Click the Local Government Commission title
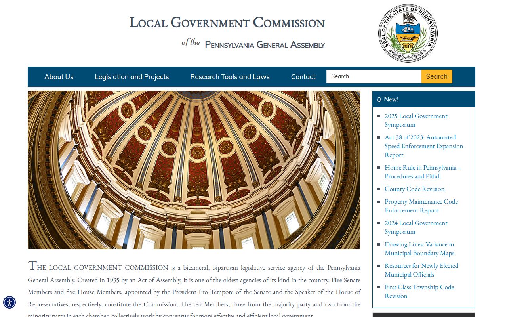The height and width of the screenshot is (317, 507). point(227,23)
